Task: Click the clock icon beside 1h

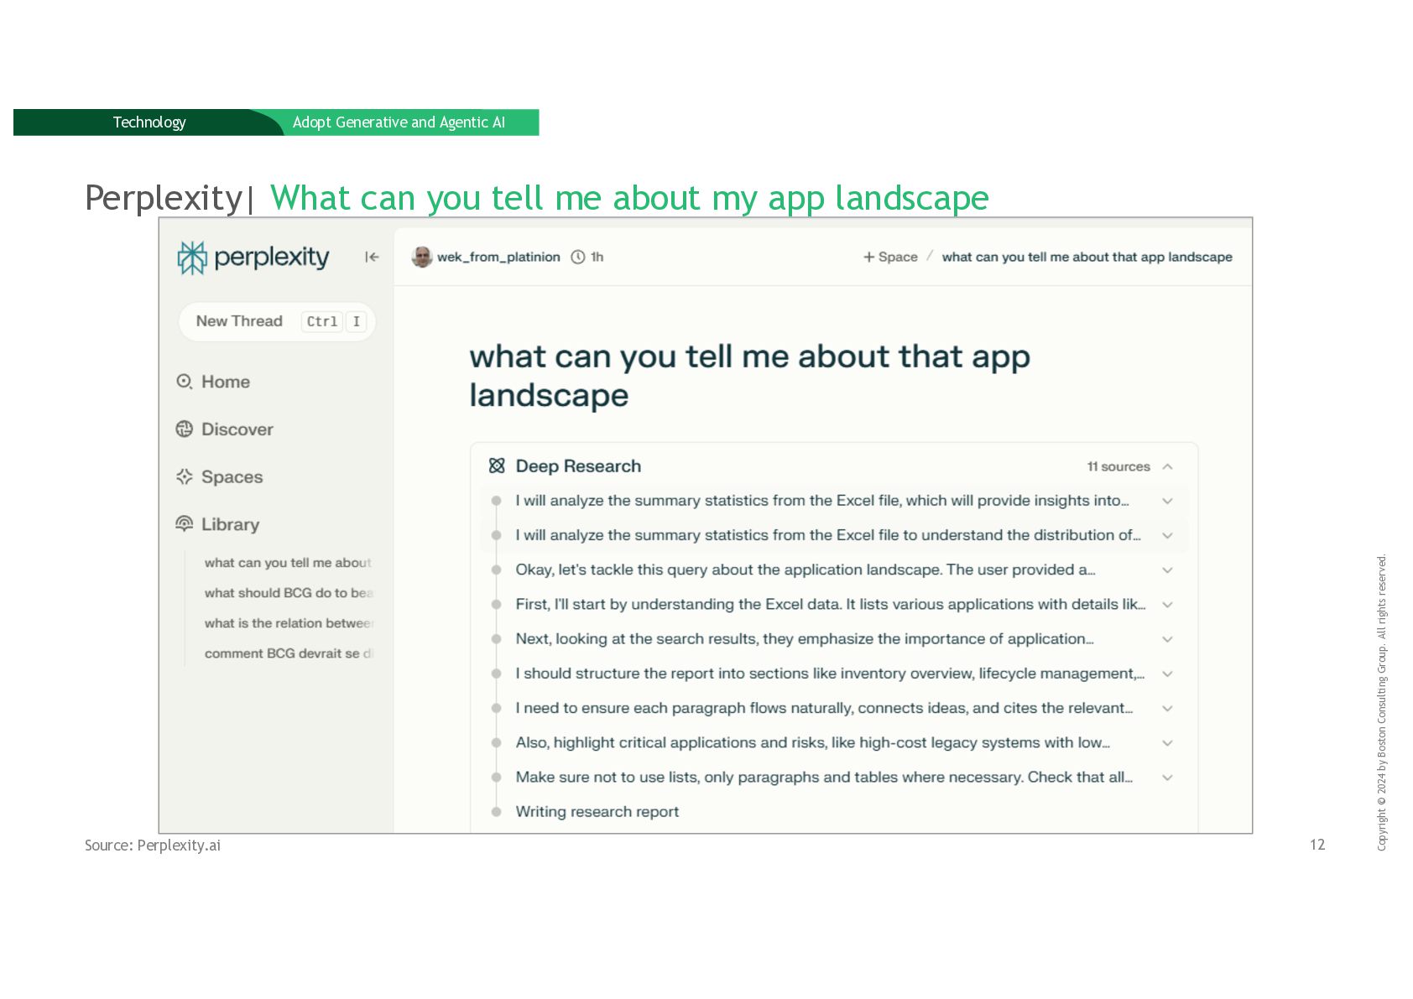Action: coord(578,257)
